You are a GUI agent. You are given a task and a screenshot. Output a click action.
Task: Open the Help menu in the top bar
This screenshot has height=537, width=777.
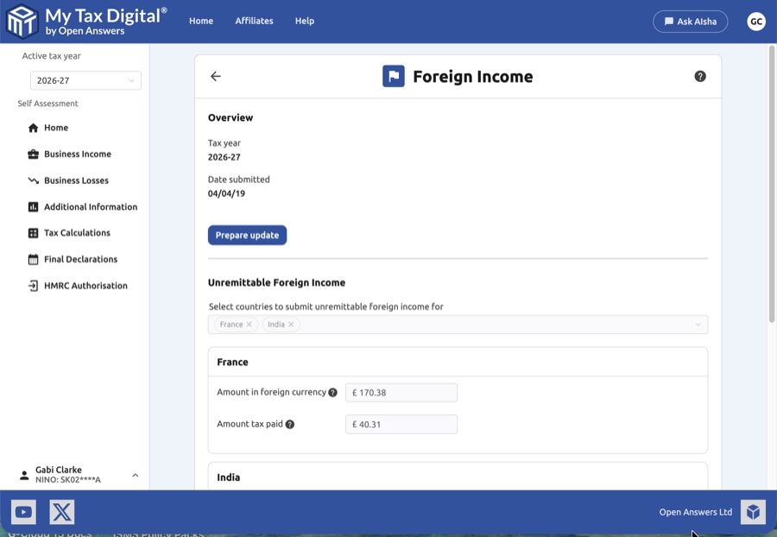click(304, 21)
